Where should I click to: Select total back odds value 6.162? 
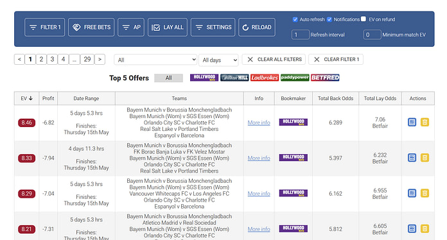tap(335, 194)
